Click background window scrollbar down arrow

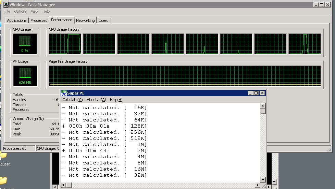click(x=274, y=182)
